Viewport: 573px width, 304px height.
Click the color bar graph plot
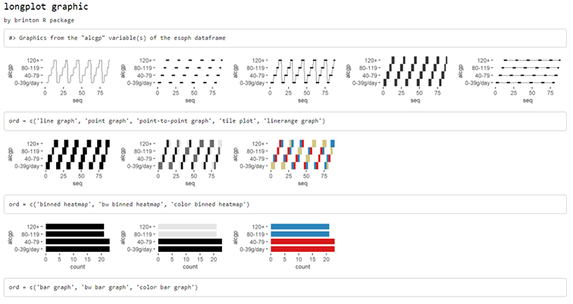(284, 246)
